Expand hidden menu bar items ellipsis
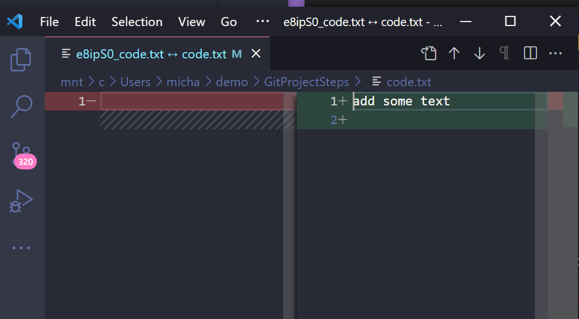 [x=262, y=22]
